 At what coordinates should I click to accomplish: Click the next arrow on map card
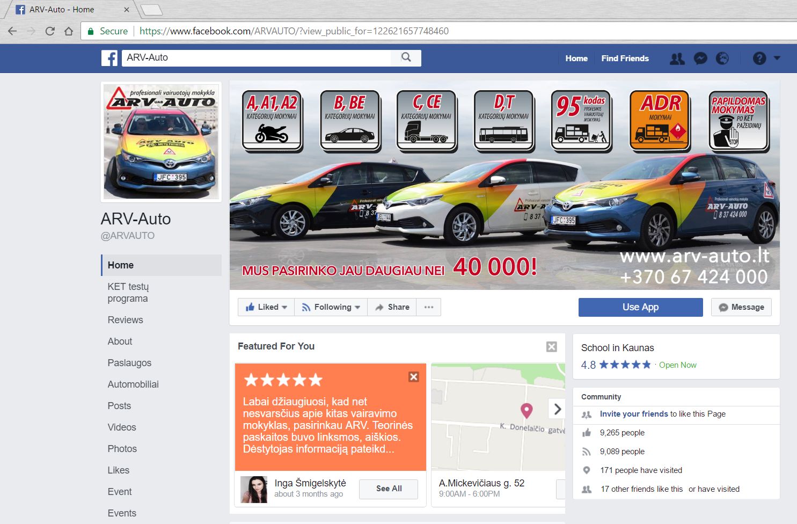click(x=557, y=409)
